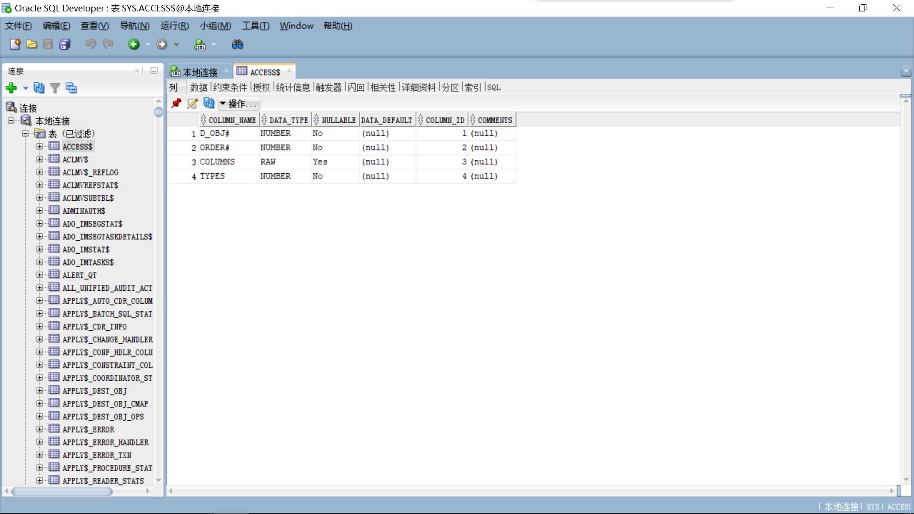Open the dropdown arrow next to SQL Worksheet icon

[214, 44]
